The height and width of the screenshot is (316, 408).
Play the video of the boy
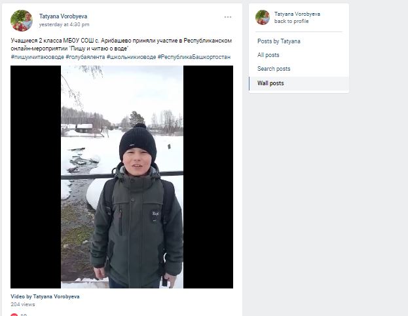click(122, 177)
